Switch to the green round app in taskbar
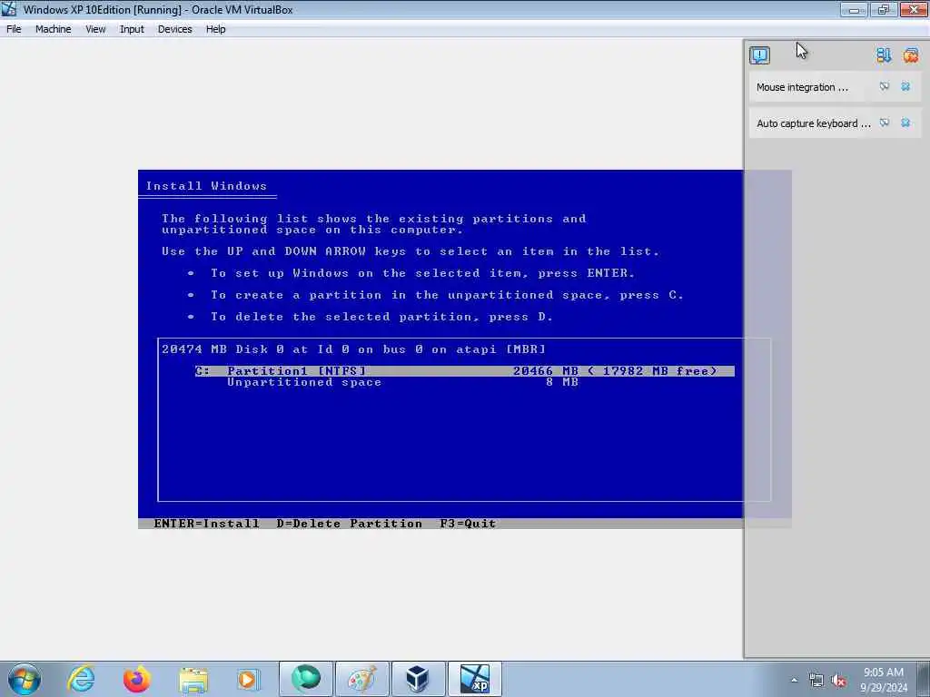 click(x=306, y=679)
